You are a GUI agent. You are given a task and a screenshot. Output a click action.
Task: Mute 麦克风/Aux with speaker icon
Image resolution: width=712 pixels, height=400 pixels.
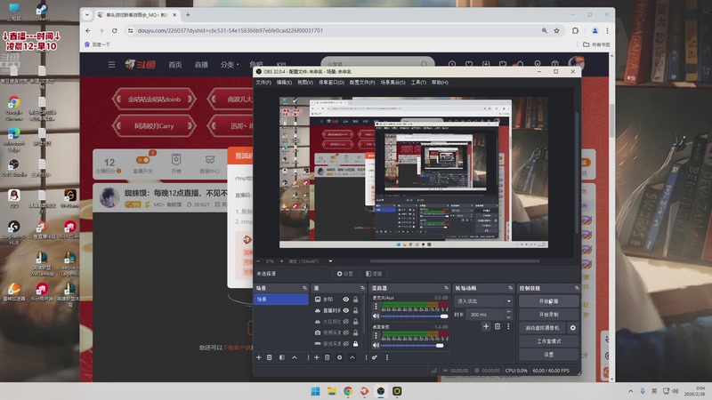click(x=376, y=316)
